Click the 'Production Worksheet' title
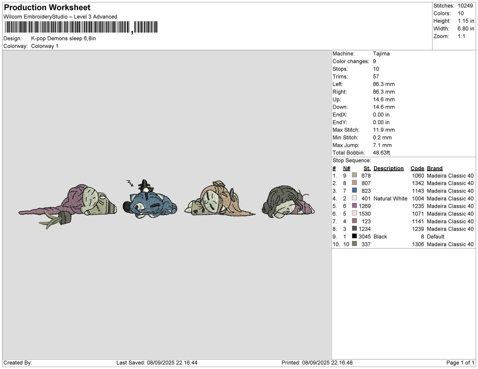This screenshot has width=478, height=369. point(47,8)
